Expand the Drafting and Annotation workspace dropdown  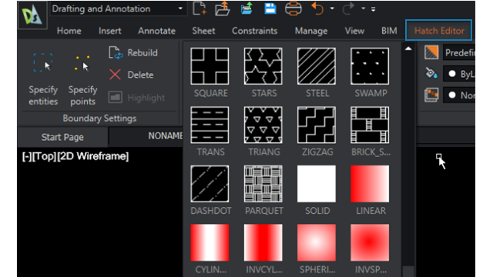(180, 8)
